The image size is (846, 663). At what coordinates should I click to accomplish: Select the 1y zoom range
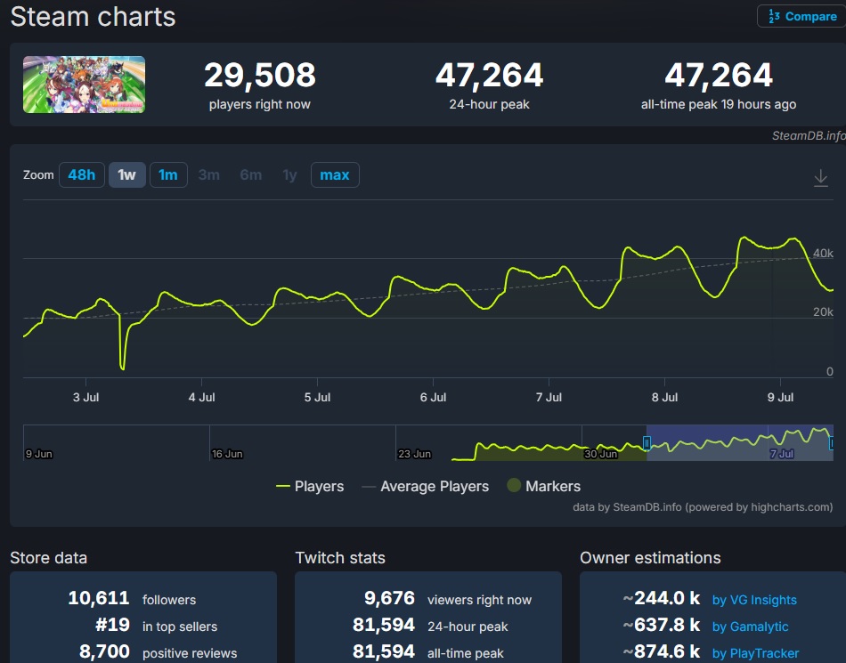pyautogui.click(x=289, y=175)
